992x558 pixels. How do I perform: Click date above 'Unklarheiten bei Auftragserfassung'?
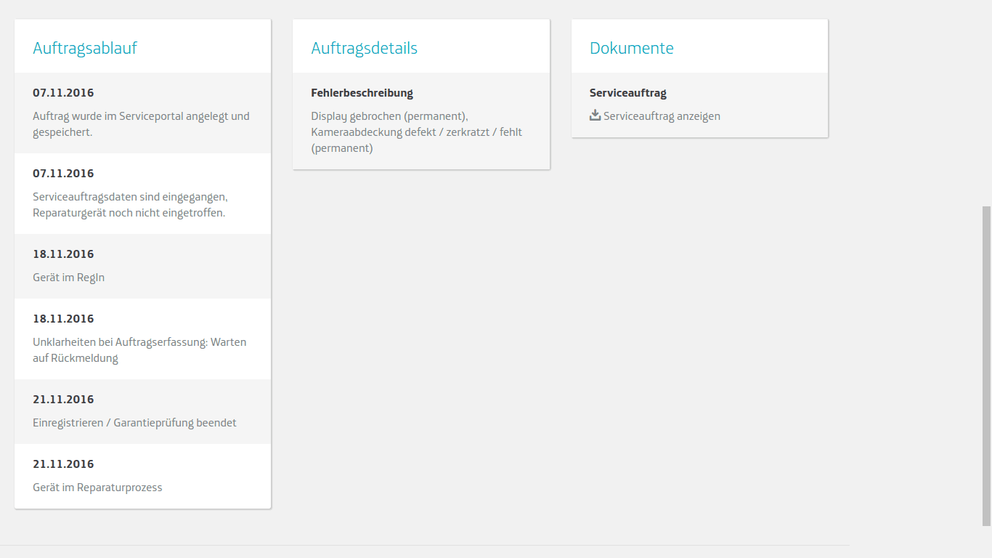pyautogui.click(x=63, y=319)
